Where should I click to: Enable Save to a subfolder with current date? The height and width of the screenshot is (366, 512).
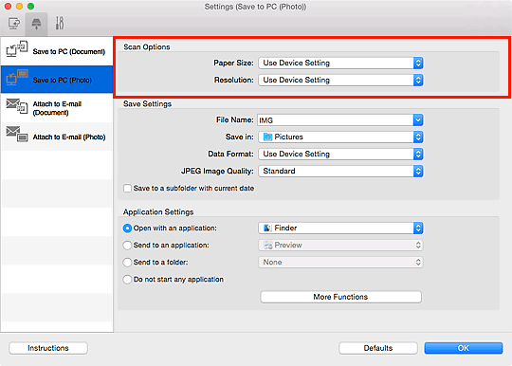[127, 189]
